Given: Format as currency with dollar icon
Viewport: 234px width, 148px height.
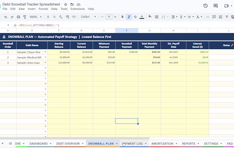Looking at the screenshot, I should [x=48, y=17].
